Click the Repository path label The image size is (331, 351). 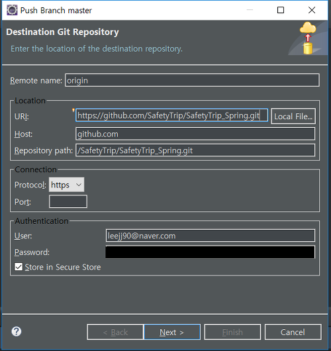44,150
